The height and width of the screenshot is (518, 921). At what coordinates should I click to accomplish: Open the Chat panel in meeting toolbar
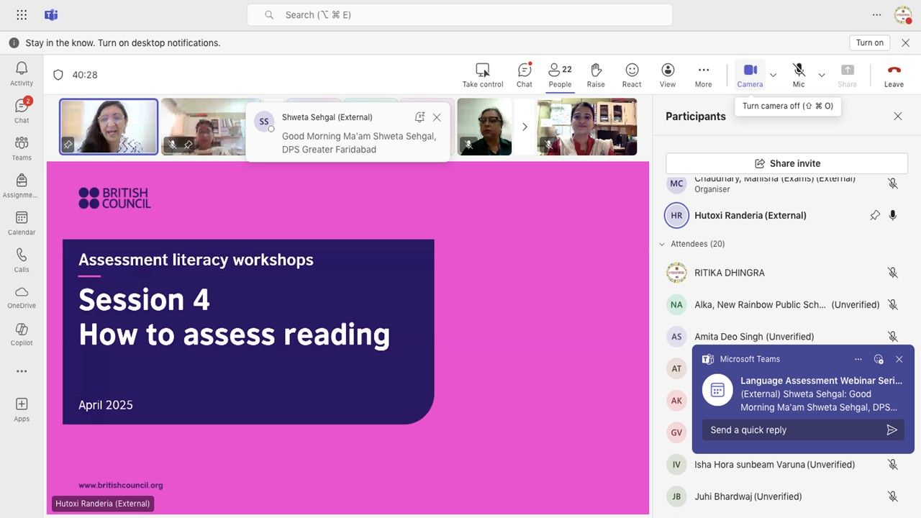[525, 75]
